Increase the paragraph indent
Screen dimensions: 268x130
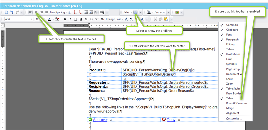pyautogui.click(x=91, y=12)
